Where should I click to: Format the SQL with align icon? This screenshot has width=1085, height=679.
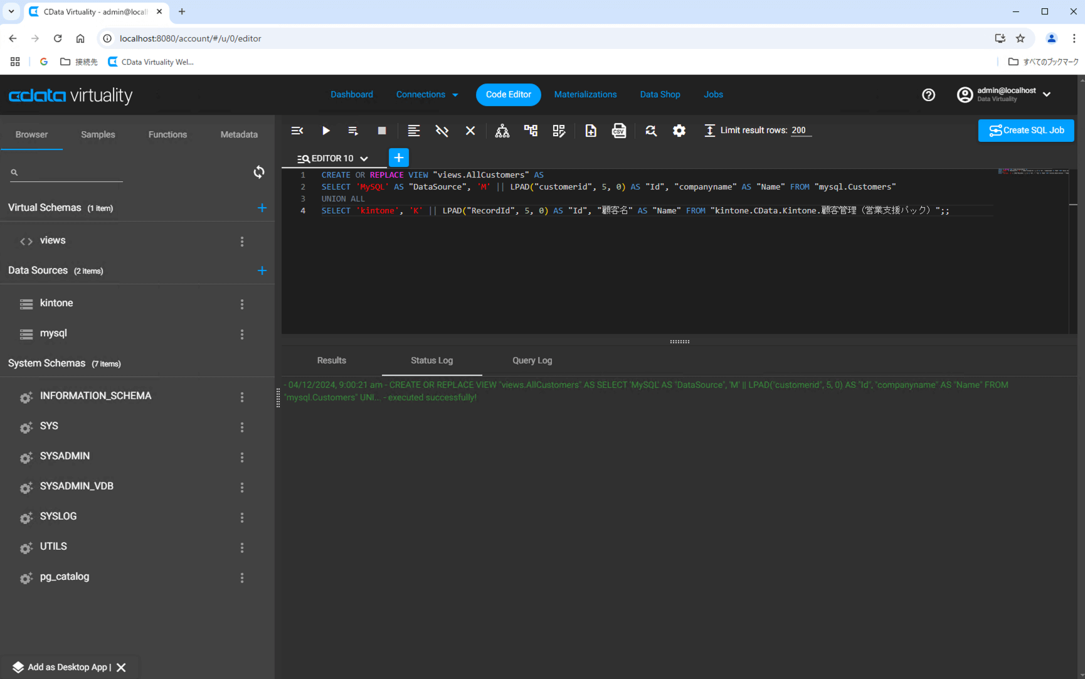413,131
